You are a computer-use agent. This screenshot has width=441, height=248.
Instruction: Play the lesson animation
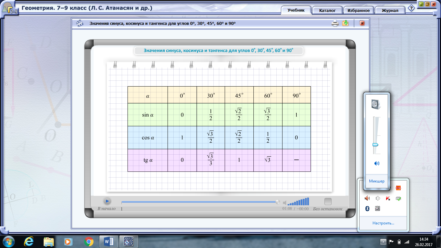coord(107,201)
